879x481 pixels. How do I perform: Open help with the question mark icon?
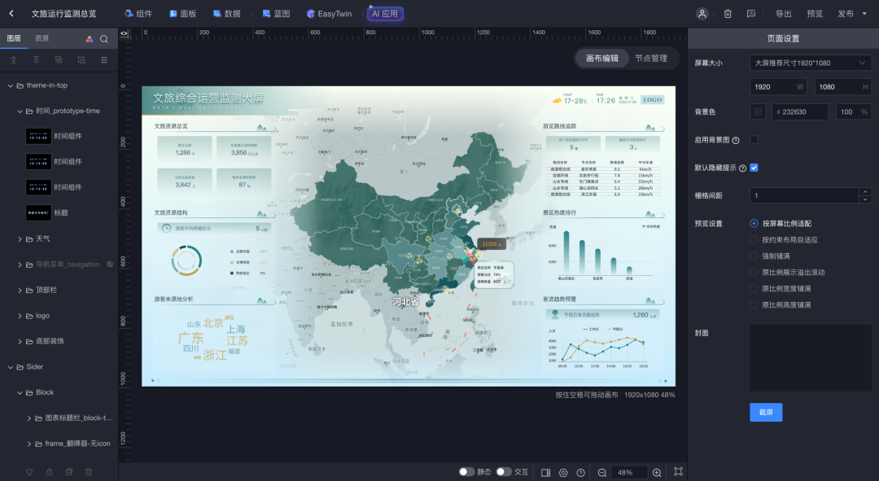point(581,473)
